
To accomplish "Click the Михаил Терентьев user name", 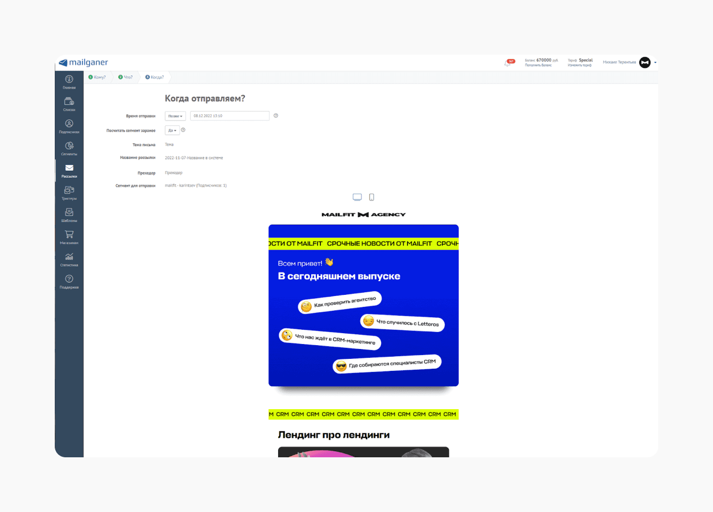I will (619, 62).
